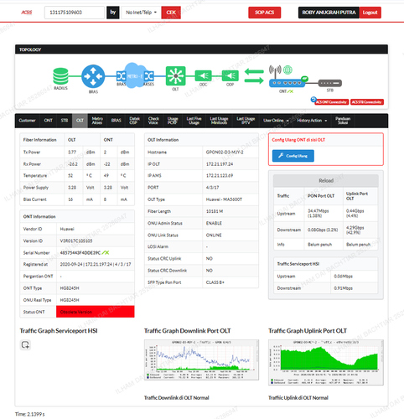Open the BRAS tab

point(117,121)
